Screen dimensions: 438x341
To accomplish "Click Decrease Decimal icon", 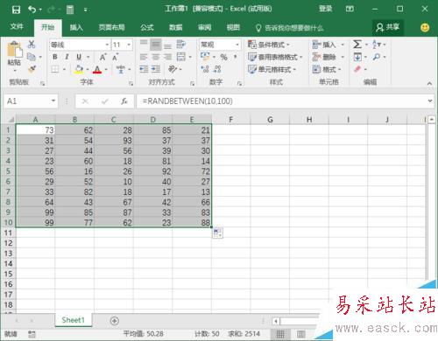I will (217, 69).
